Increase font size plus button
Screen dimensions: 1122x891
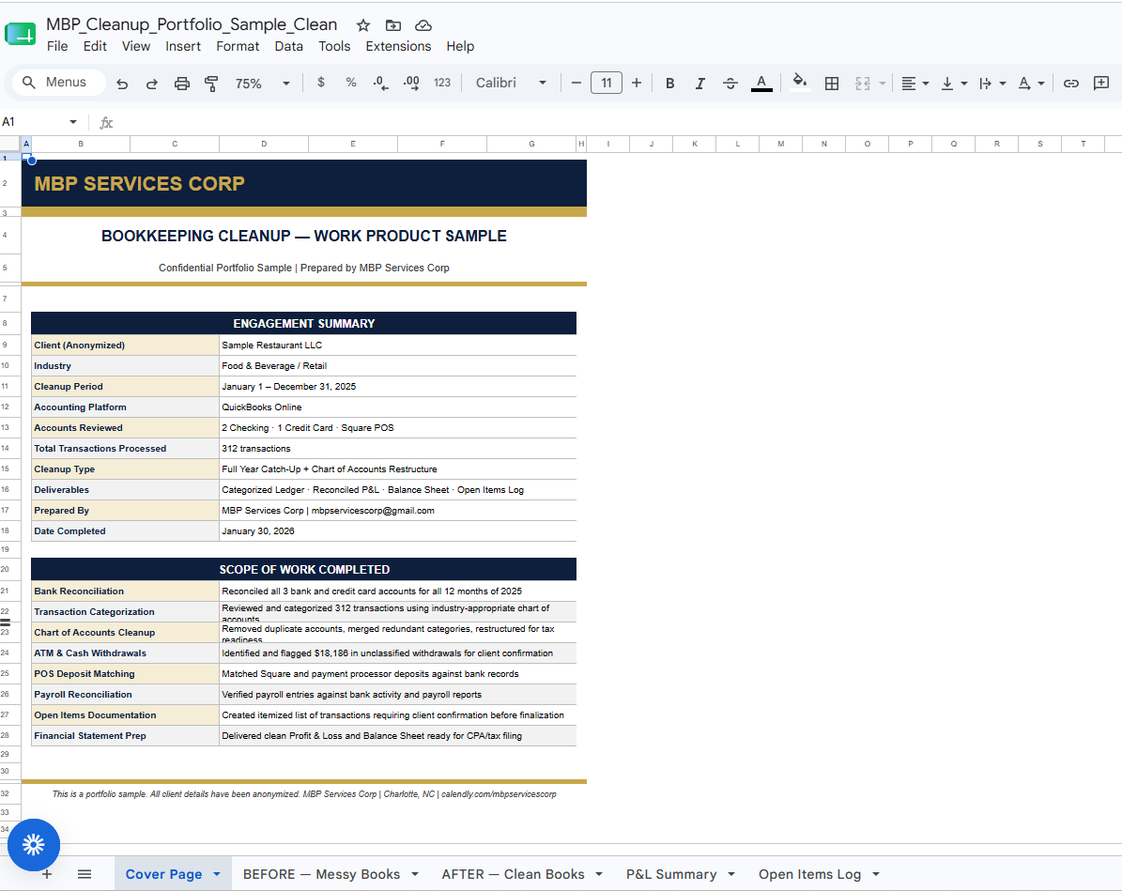tap(637, 83)
